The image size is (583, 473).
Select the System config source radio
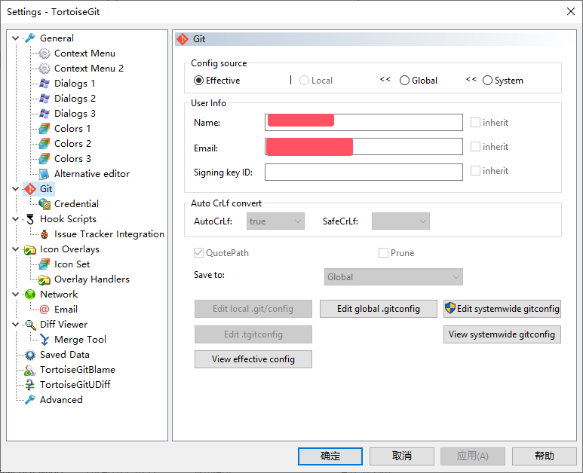487,80
